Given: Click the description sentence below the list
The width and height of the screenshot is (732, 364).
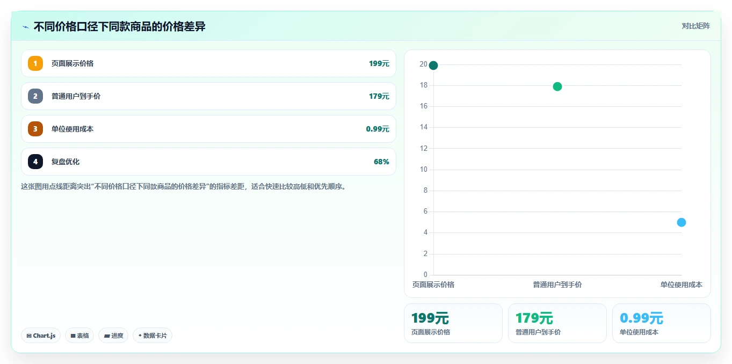Looking at the screenshot, I should 183,187.
